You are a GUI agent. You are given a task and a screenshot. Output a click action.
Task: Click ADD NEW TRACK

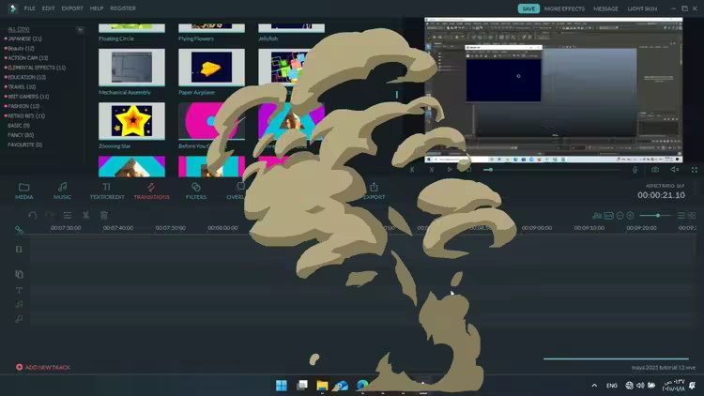[43, 367]
